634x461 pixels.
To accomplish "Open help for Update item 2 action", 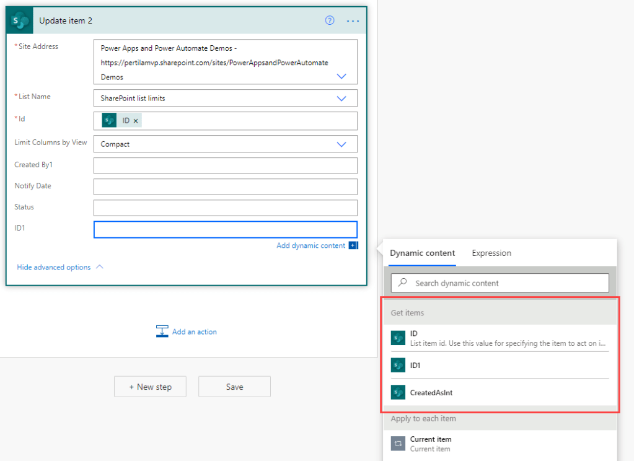I will click(x=330, y=20).
